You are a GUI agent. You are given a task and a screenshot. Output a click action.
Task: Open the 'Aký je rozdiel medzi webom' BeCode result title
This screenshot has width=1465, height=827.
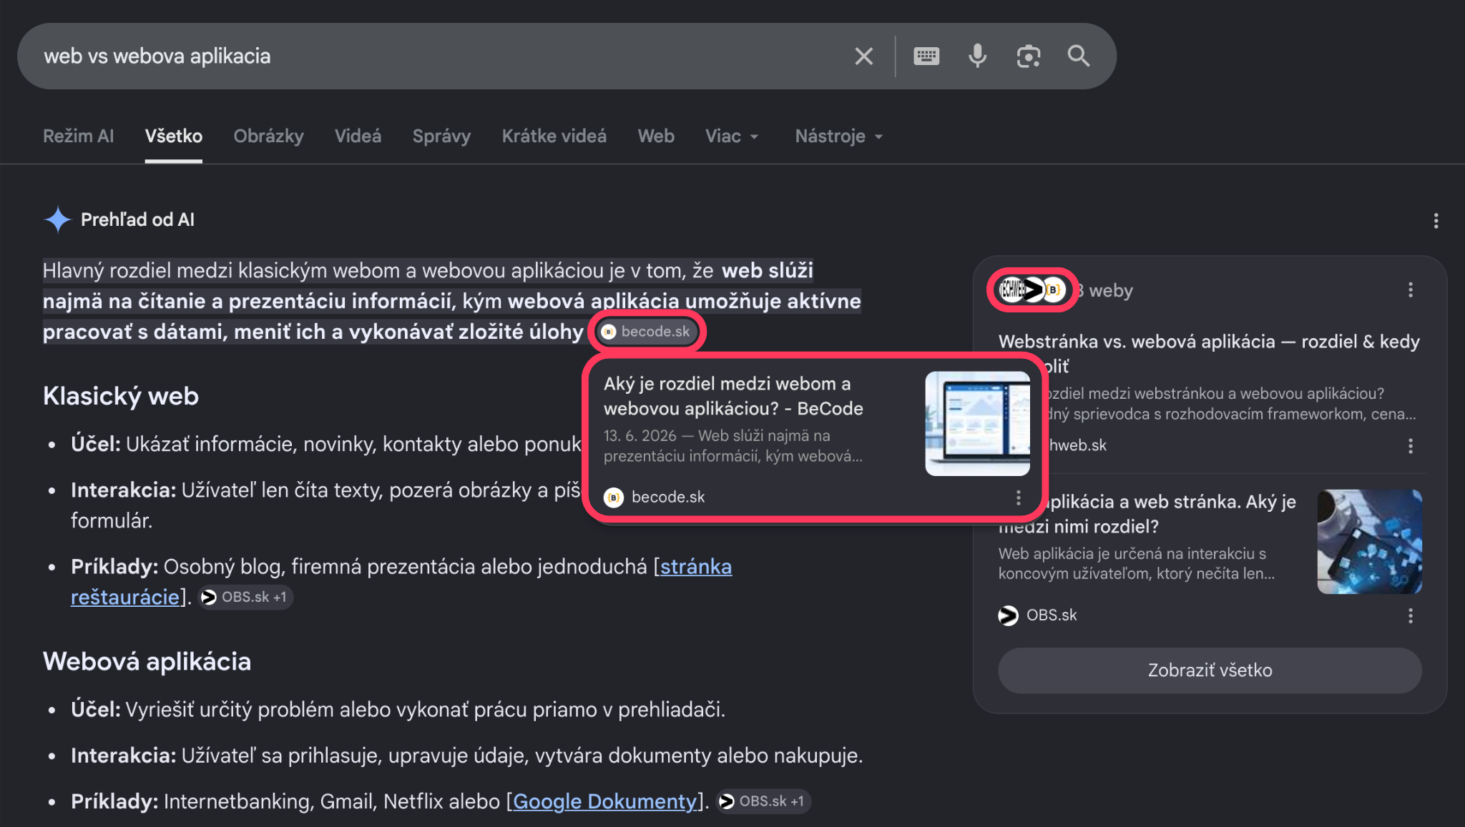click(x=733, y=396)
